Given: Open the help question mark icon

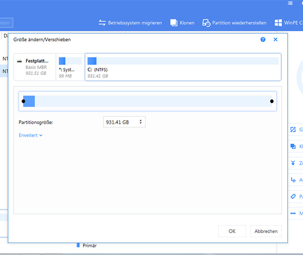Looking at the screenshot, I should coord(263,40).
